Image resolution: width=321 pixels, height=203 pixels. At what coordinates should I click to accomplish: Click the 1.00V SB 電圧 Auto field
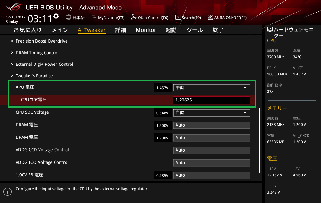pyautogui.click(x=212, y=175)
